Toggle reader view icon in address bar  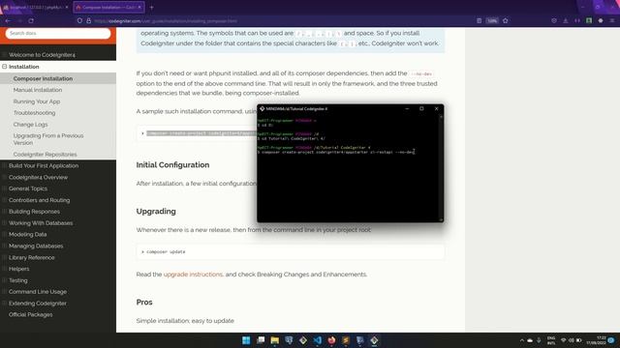(479, 20)
